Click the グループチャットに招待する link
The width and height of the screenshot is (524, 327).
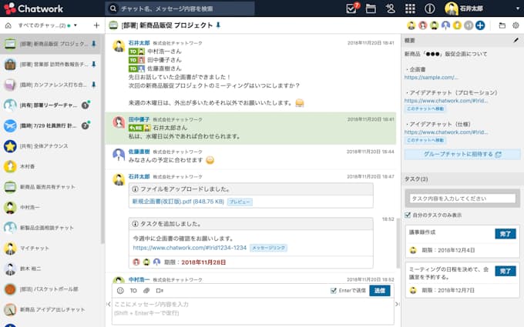pyautogui.click(x=462, y=154)
